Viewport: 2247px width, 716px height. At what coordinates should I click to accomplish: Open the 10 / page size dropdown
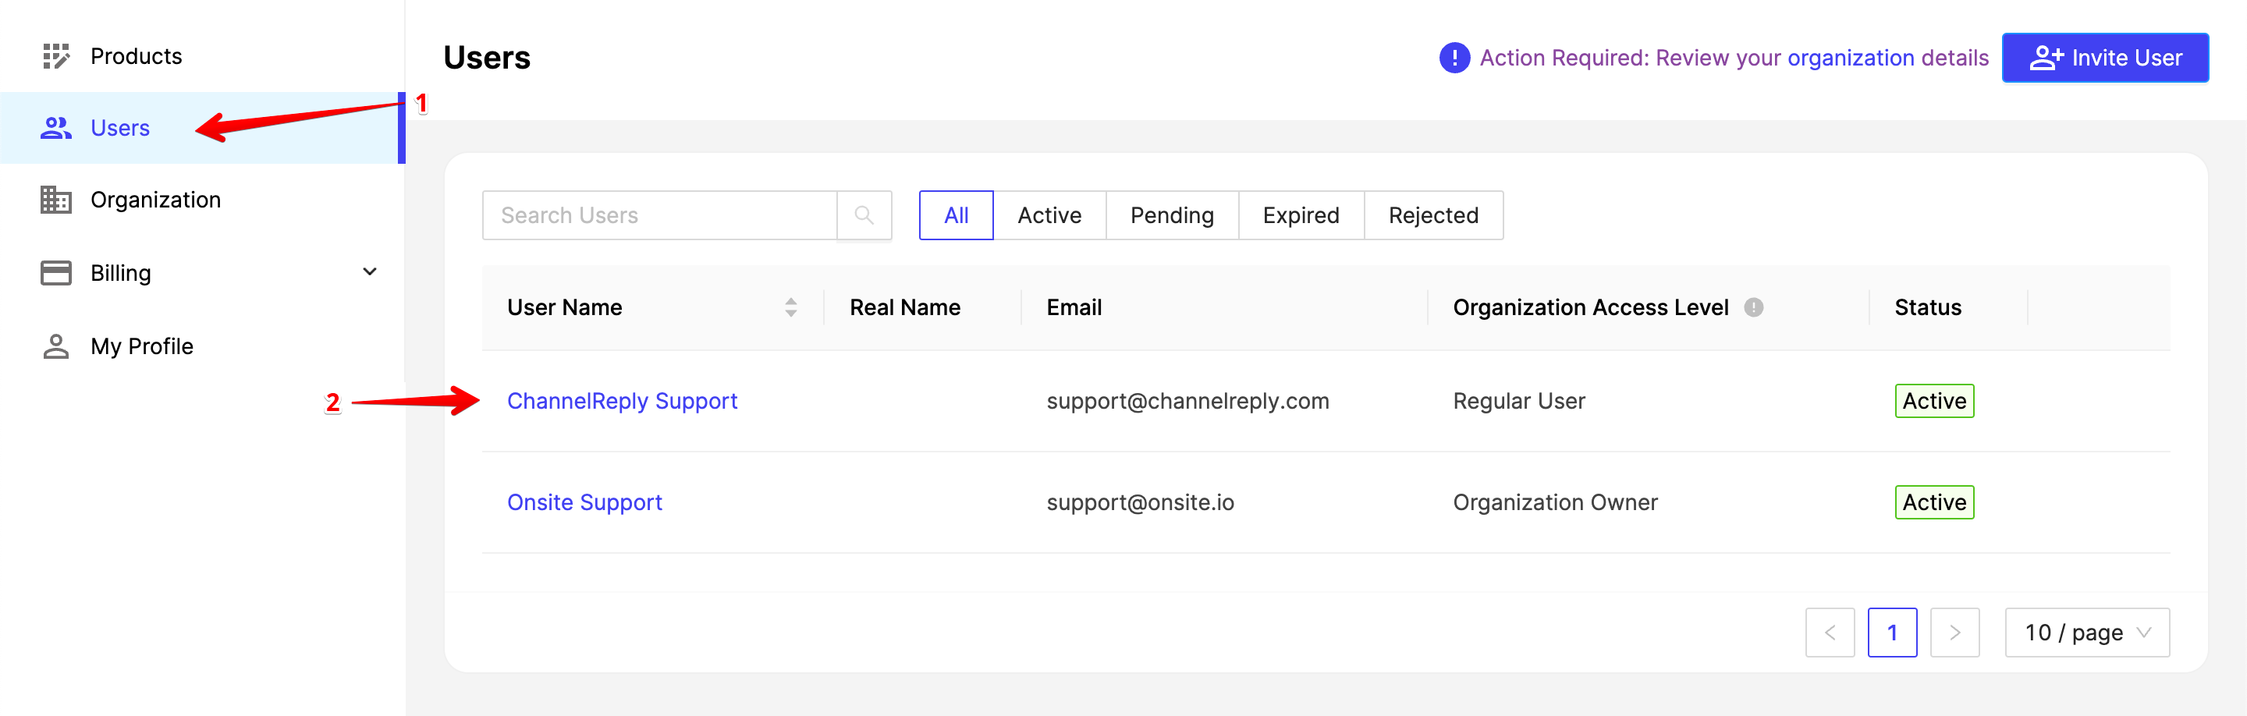tap(2086, 633)
